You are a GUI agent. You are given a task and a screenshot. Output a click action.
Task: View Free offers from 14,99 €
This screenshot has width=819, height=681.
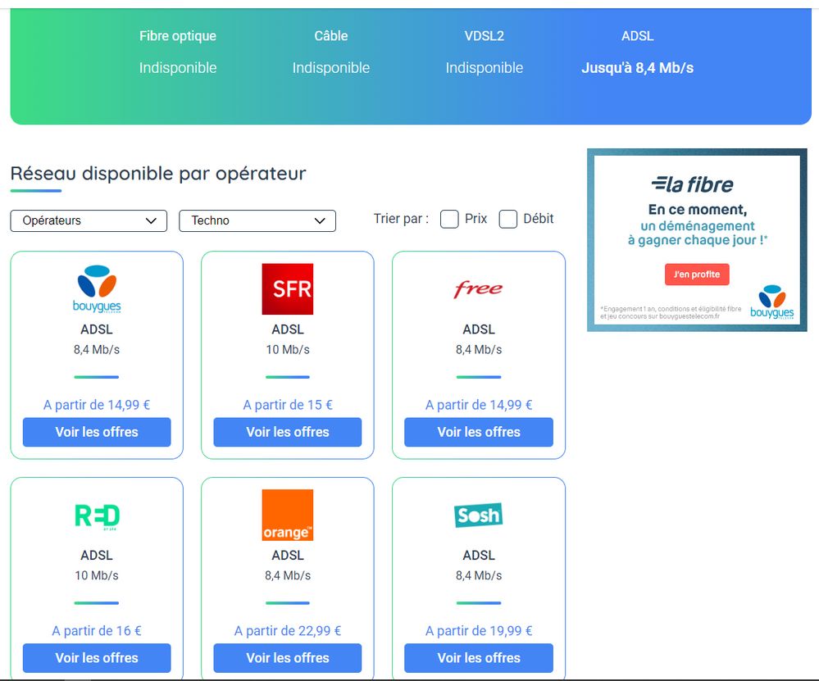click(479, 432)
